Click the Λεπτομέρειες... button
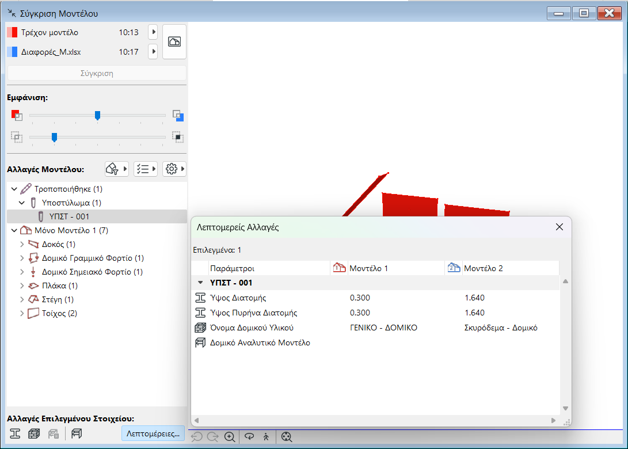The image size is (628, 449). (x=153, y=434)
